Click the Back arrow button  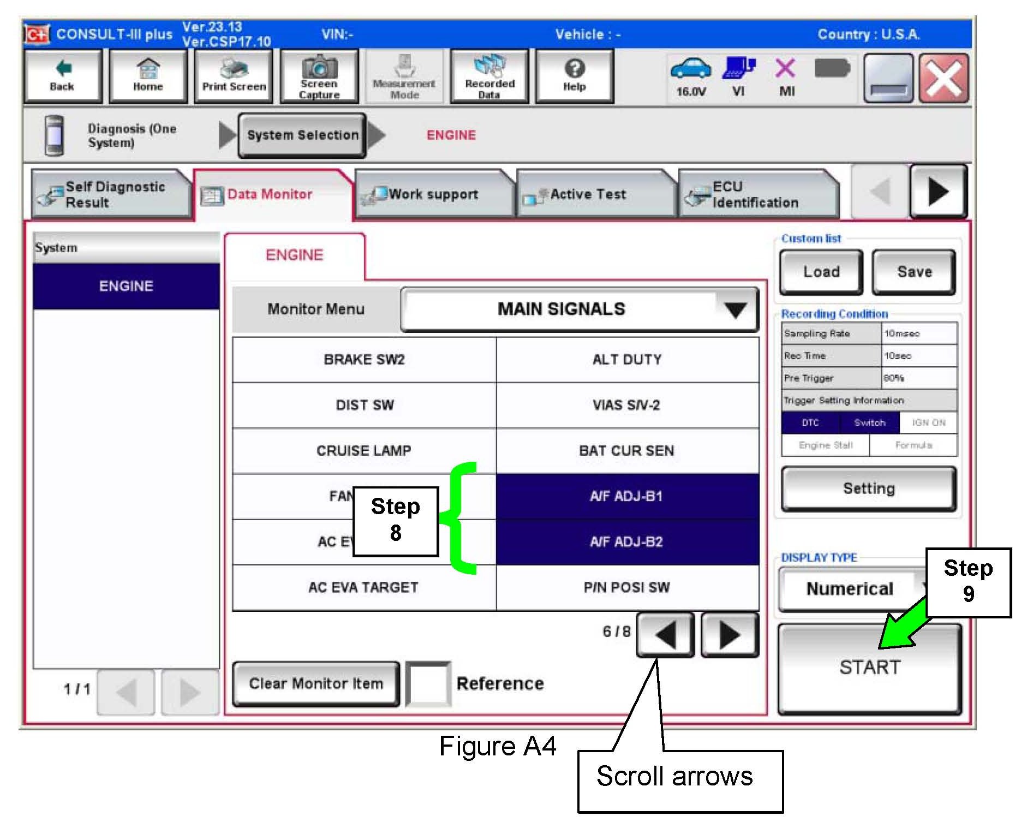(x=62, y=76)
